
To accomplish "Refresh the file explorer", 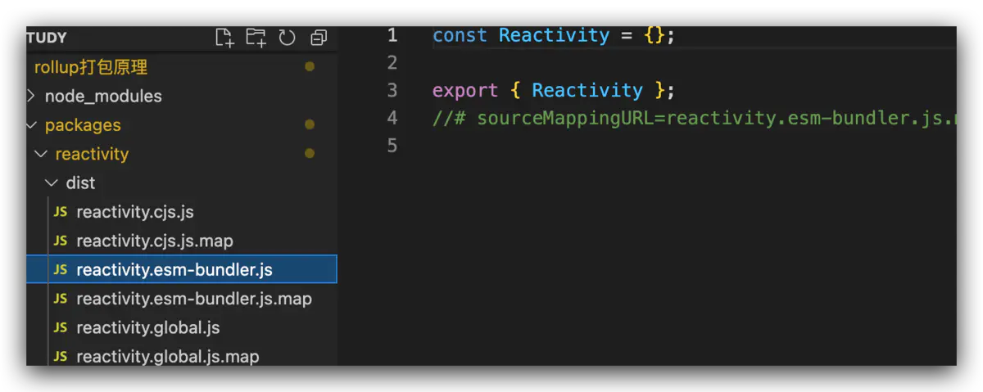I will tap(287, 38).
